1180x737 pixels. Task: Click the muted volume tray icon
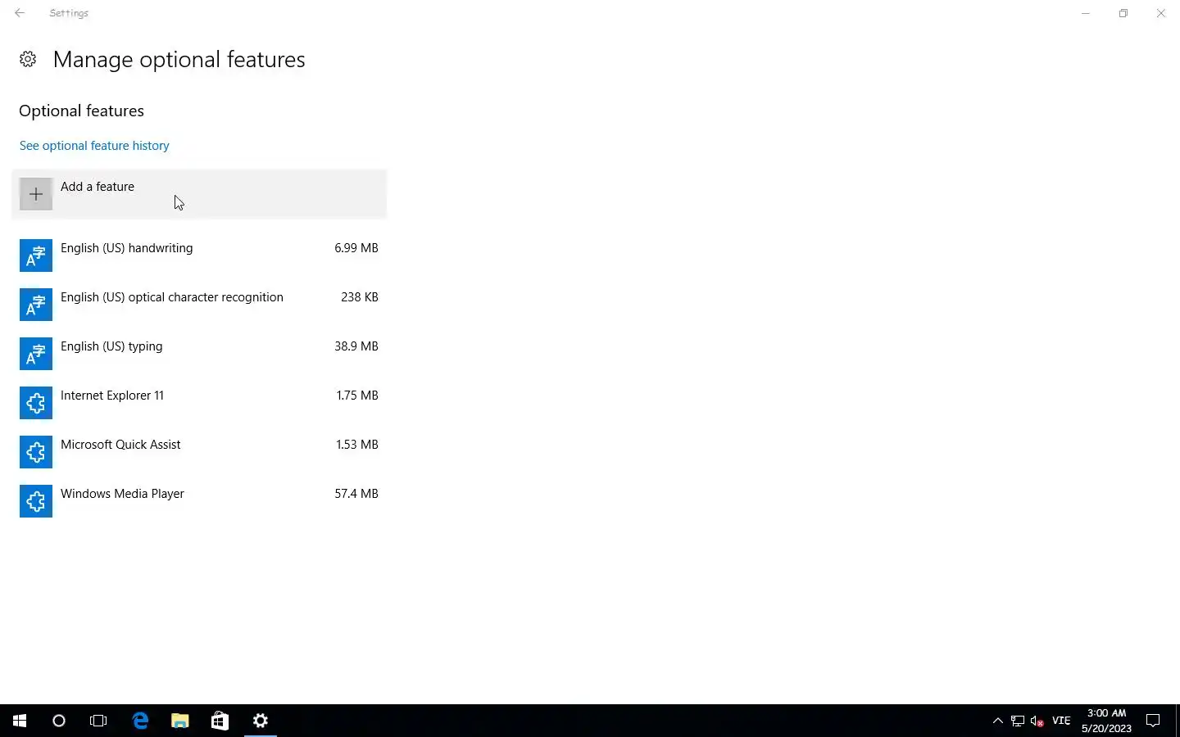coord(1037,721)
